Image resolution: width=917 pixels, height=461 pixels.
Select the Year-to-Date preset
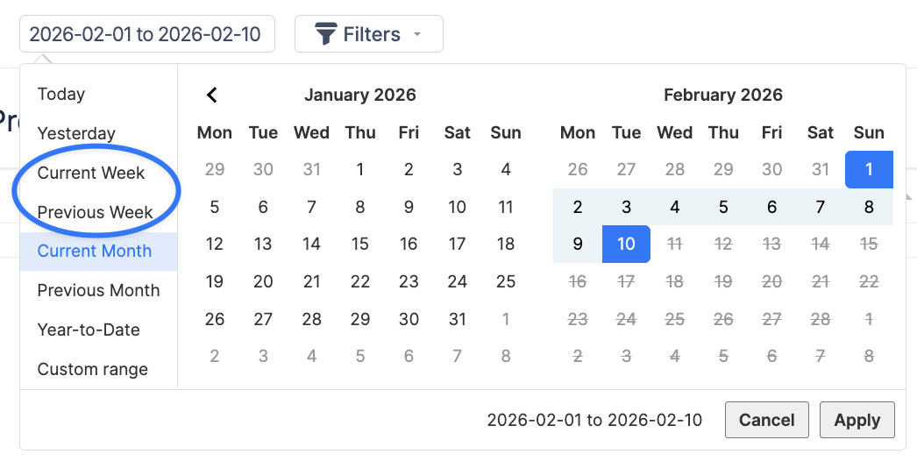tap(89, 330)
